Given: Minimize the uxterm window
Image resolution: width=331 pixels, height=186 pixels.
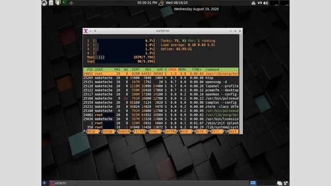Looking at the screenshot, I should (x=231, y=31).
